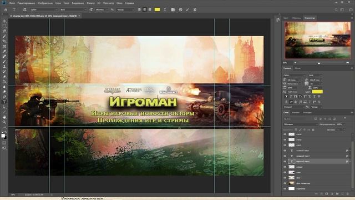Center text in options bar
Screen dimensions: 355x200
[x=144, y=10]
